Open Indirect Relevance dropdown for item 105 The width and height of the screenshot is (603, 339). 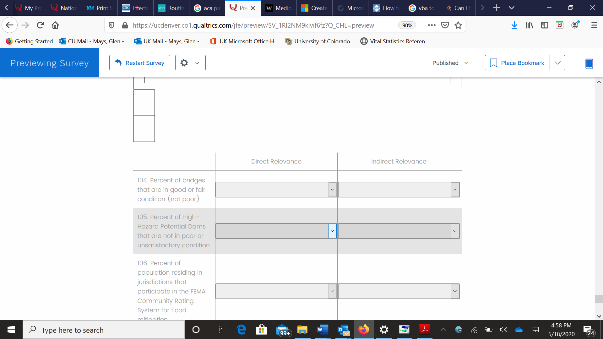click(399, 231)
